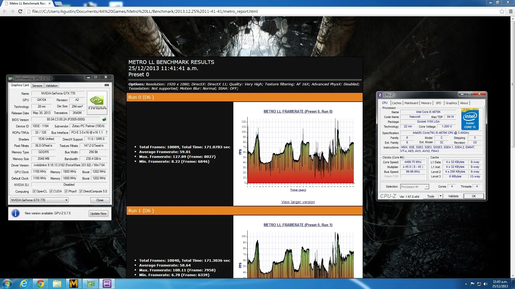Click the Driver Version field in GPU-Z

pyautogui.click(x=69, y=165)
